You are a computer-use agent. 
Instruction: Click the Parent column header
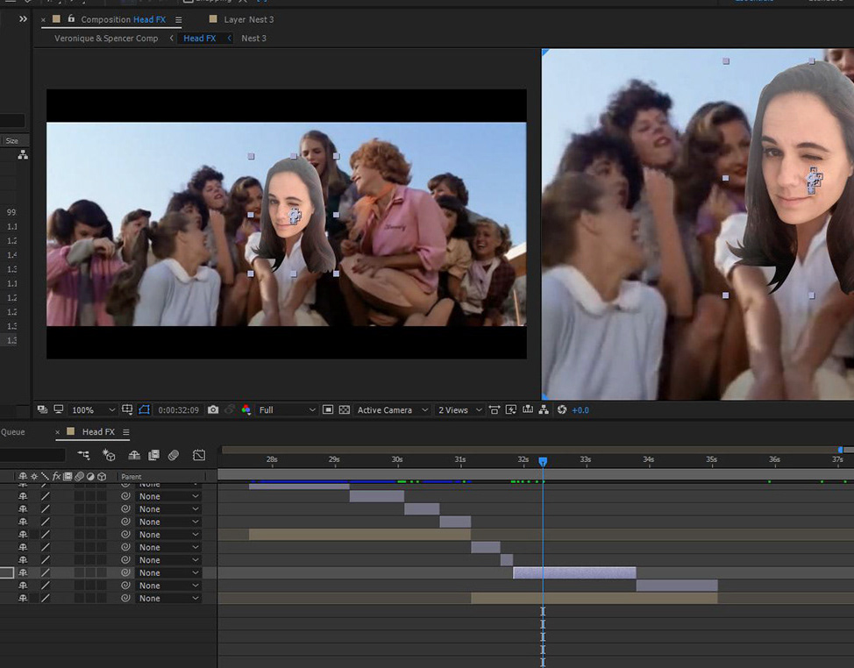132,476
